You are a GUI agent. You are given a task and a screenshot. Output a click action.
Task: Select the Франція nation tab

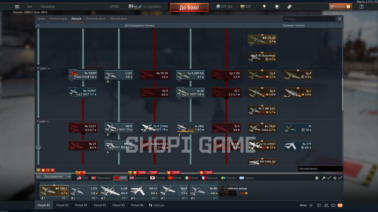tap(209, 178)
